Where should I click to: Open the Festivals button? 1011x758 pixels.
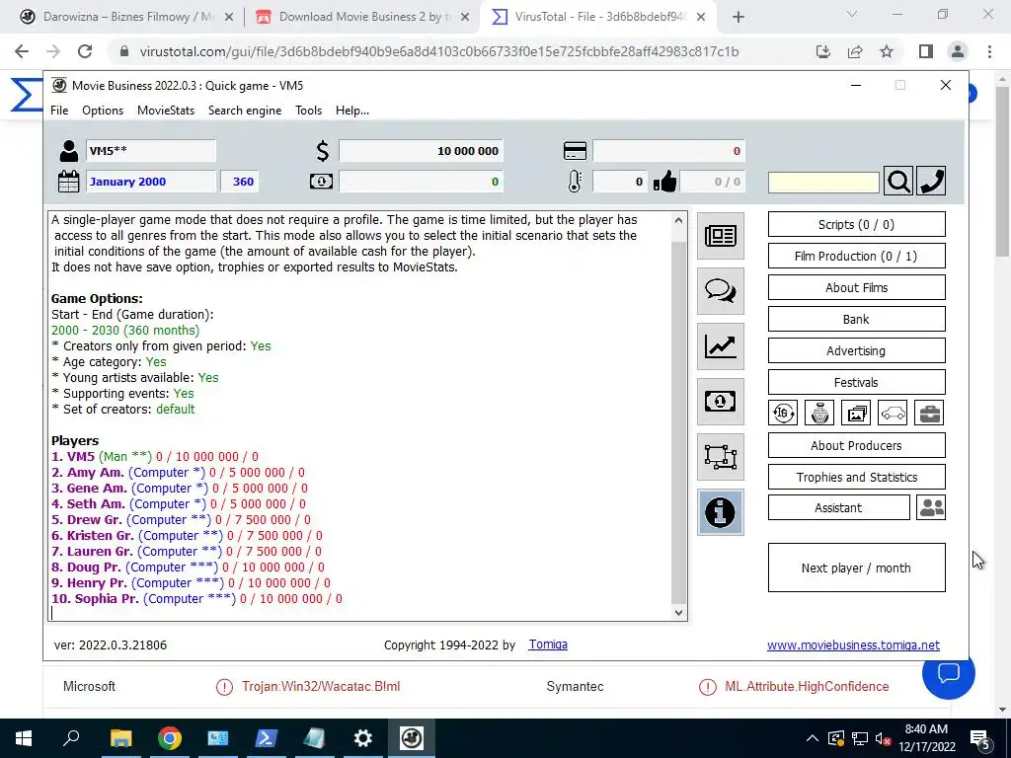point(856,382)
